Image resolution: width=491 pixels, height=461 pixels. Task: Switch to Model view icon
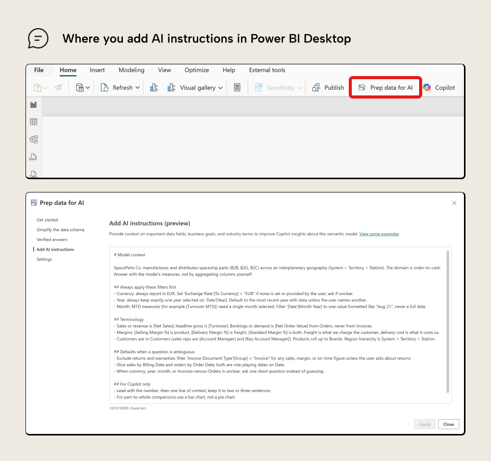(34, 139)
